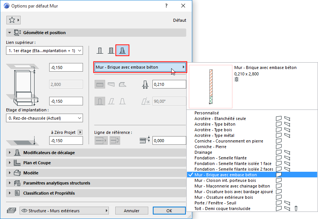Viewport: 318px width, 219px height.
Task: Expand Classification et Propriétés section
Action: pyautogui.click(x=9, y=193)
